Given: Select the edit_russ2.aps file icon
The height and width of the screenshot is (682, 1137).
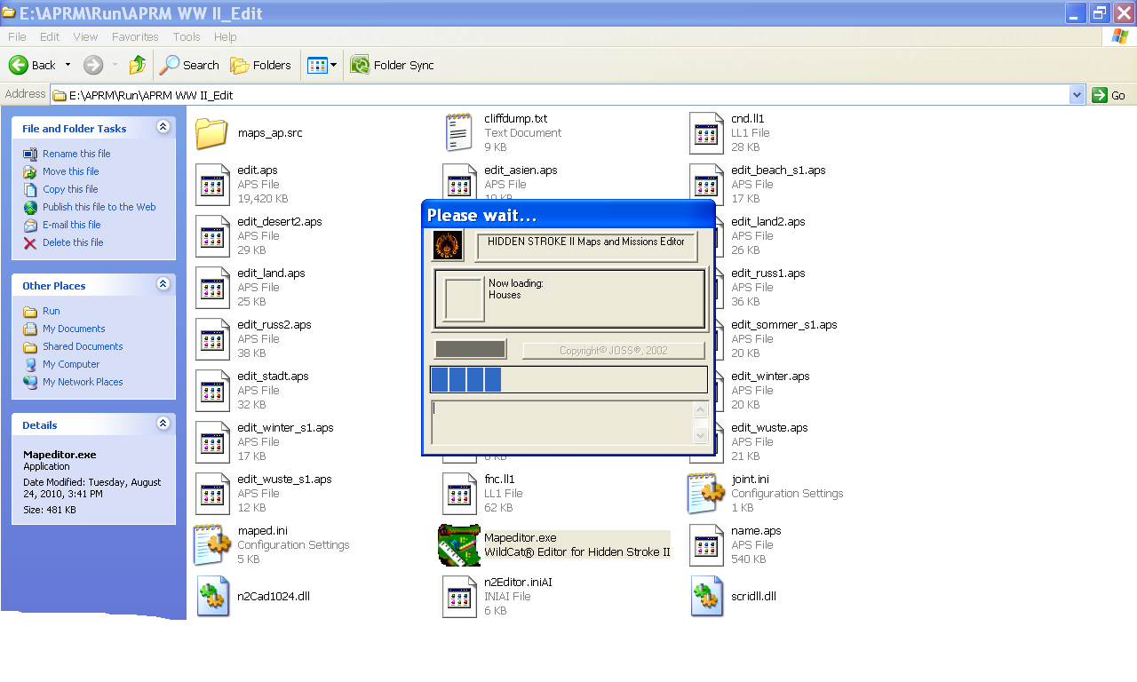Looking at the screenshot, I should point(212,339).
